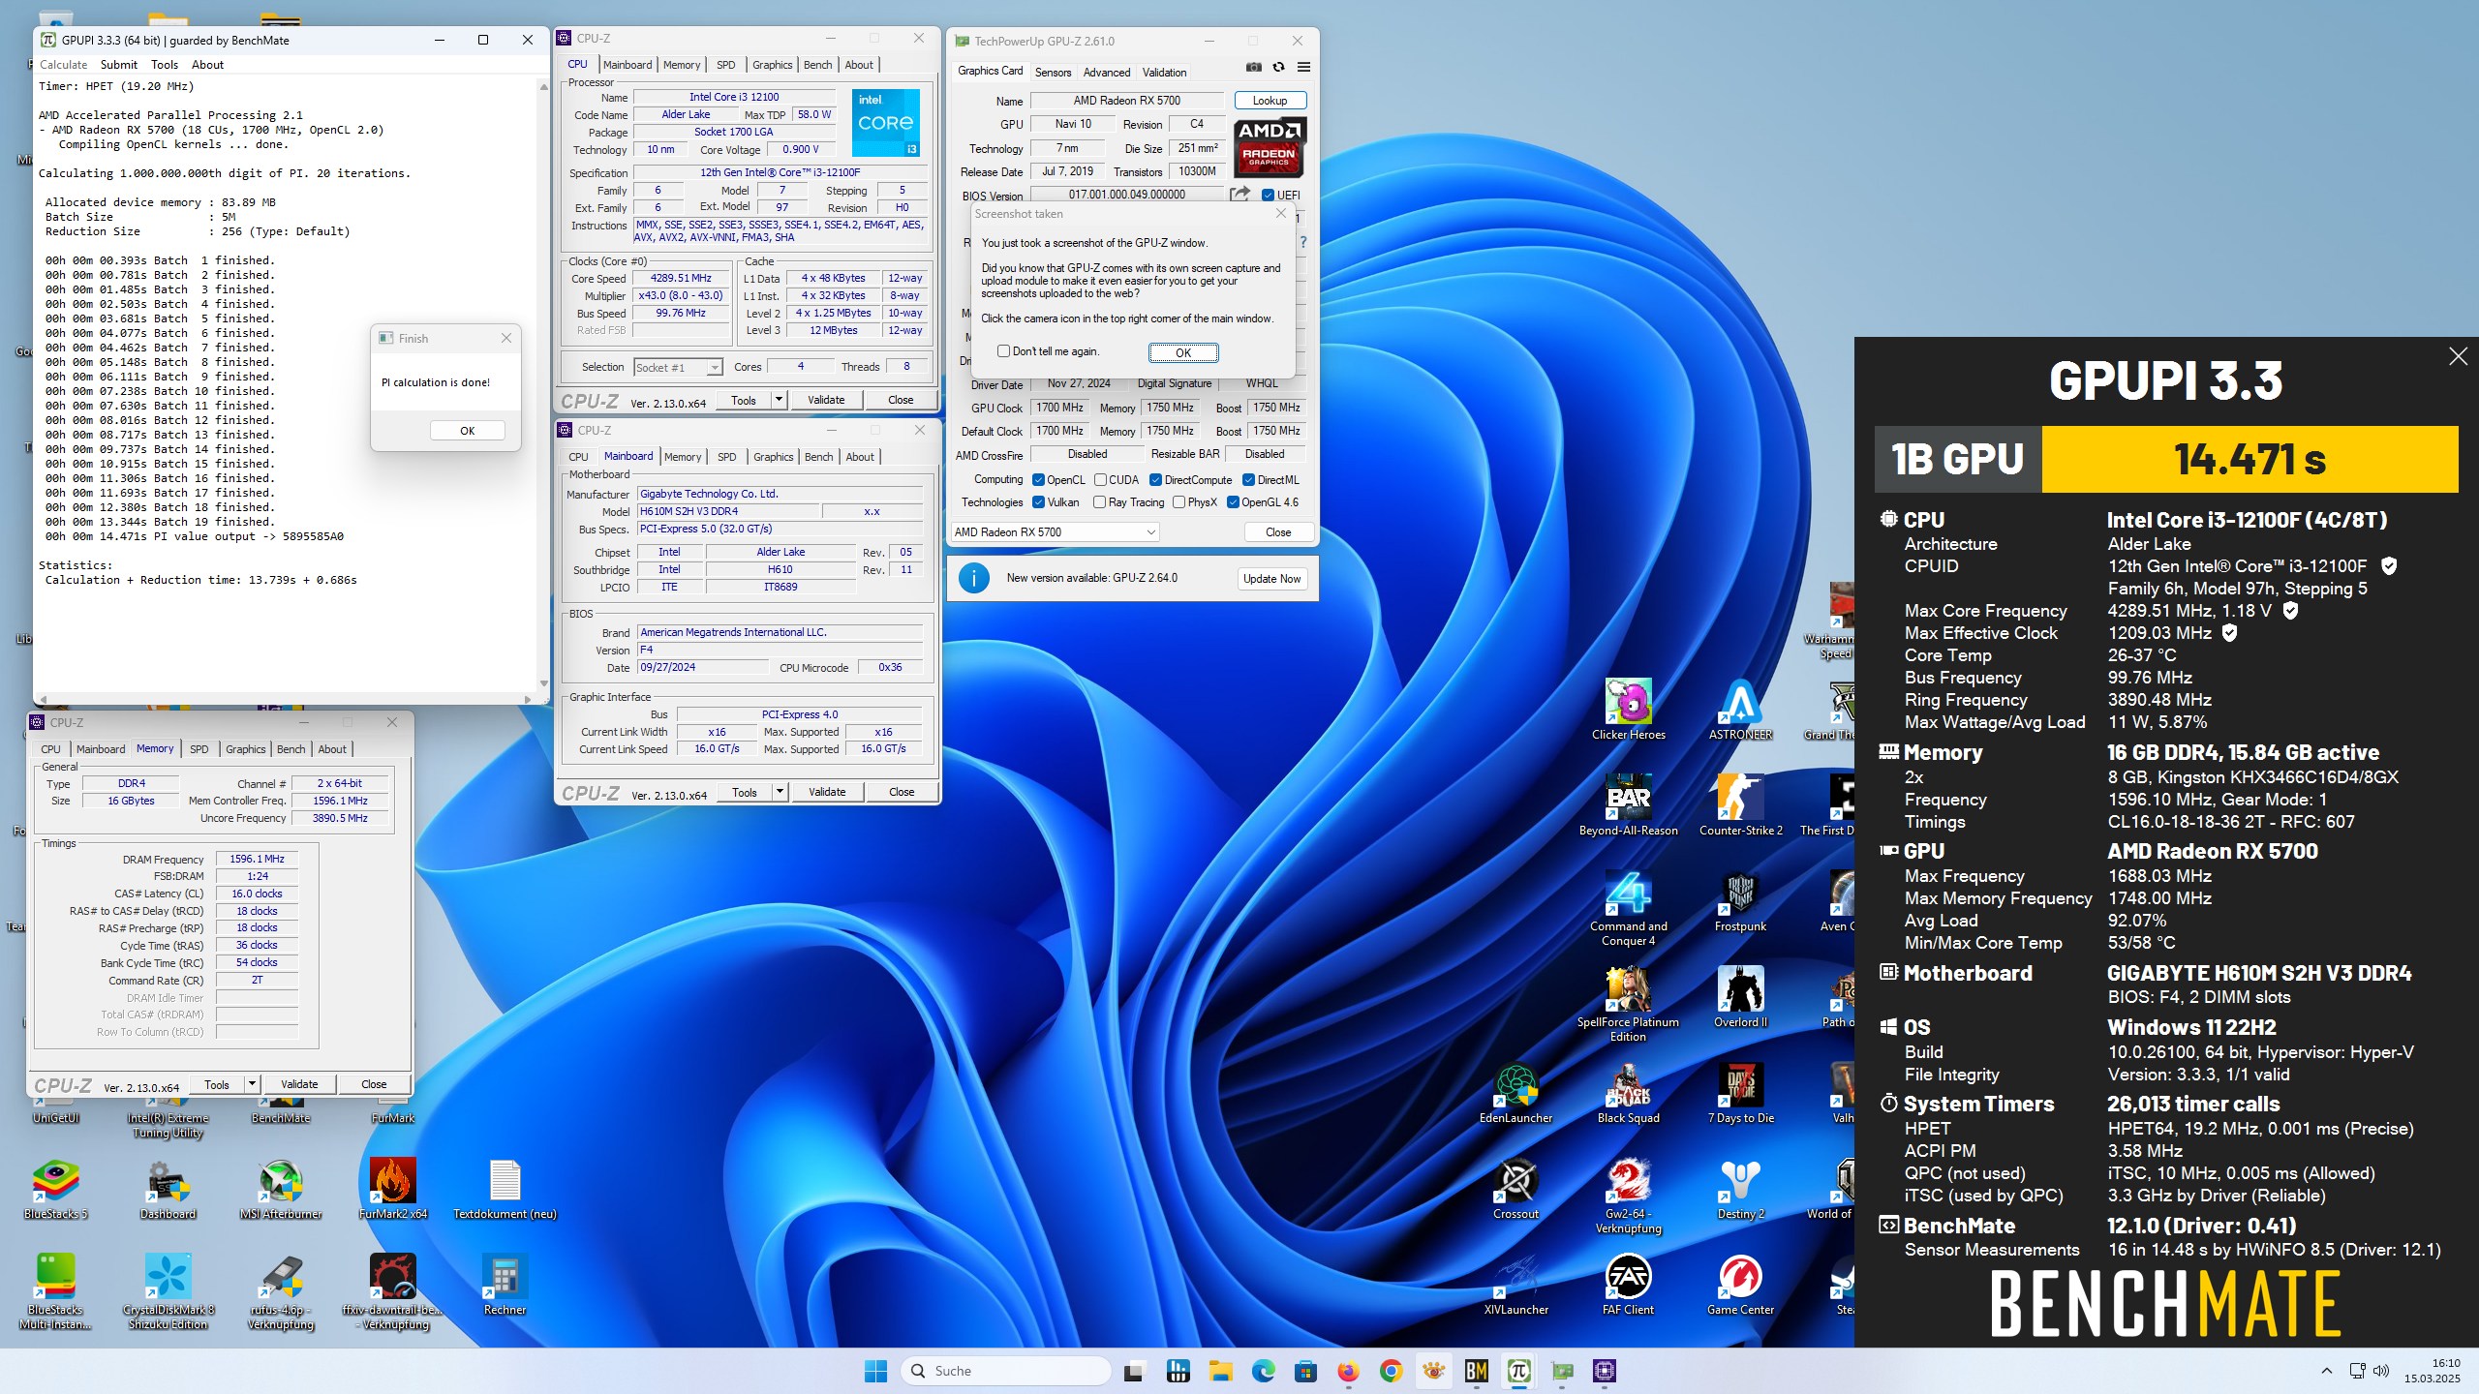Click the XnView eye icon in taskbar
The height and width of the screenshot is (1394, 2479).
(1433, 1371)
